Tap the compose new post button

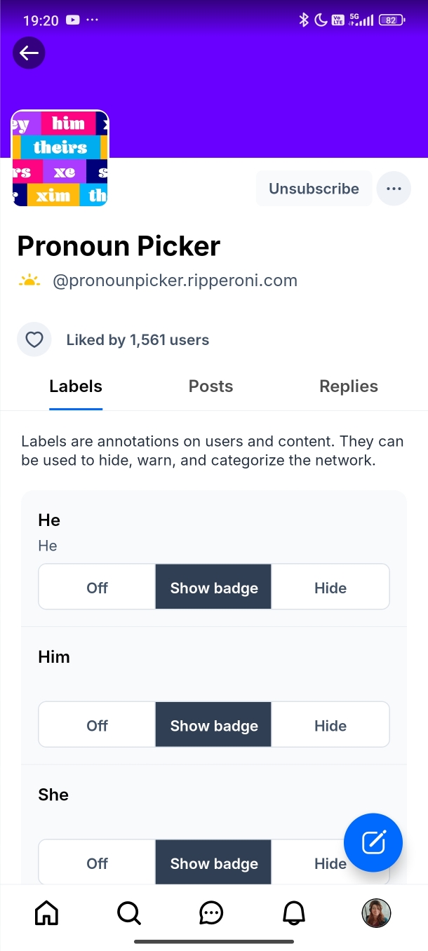[373, 842]
